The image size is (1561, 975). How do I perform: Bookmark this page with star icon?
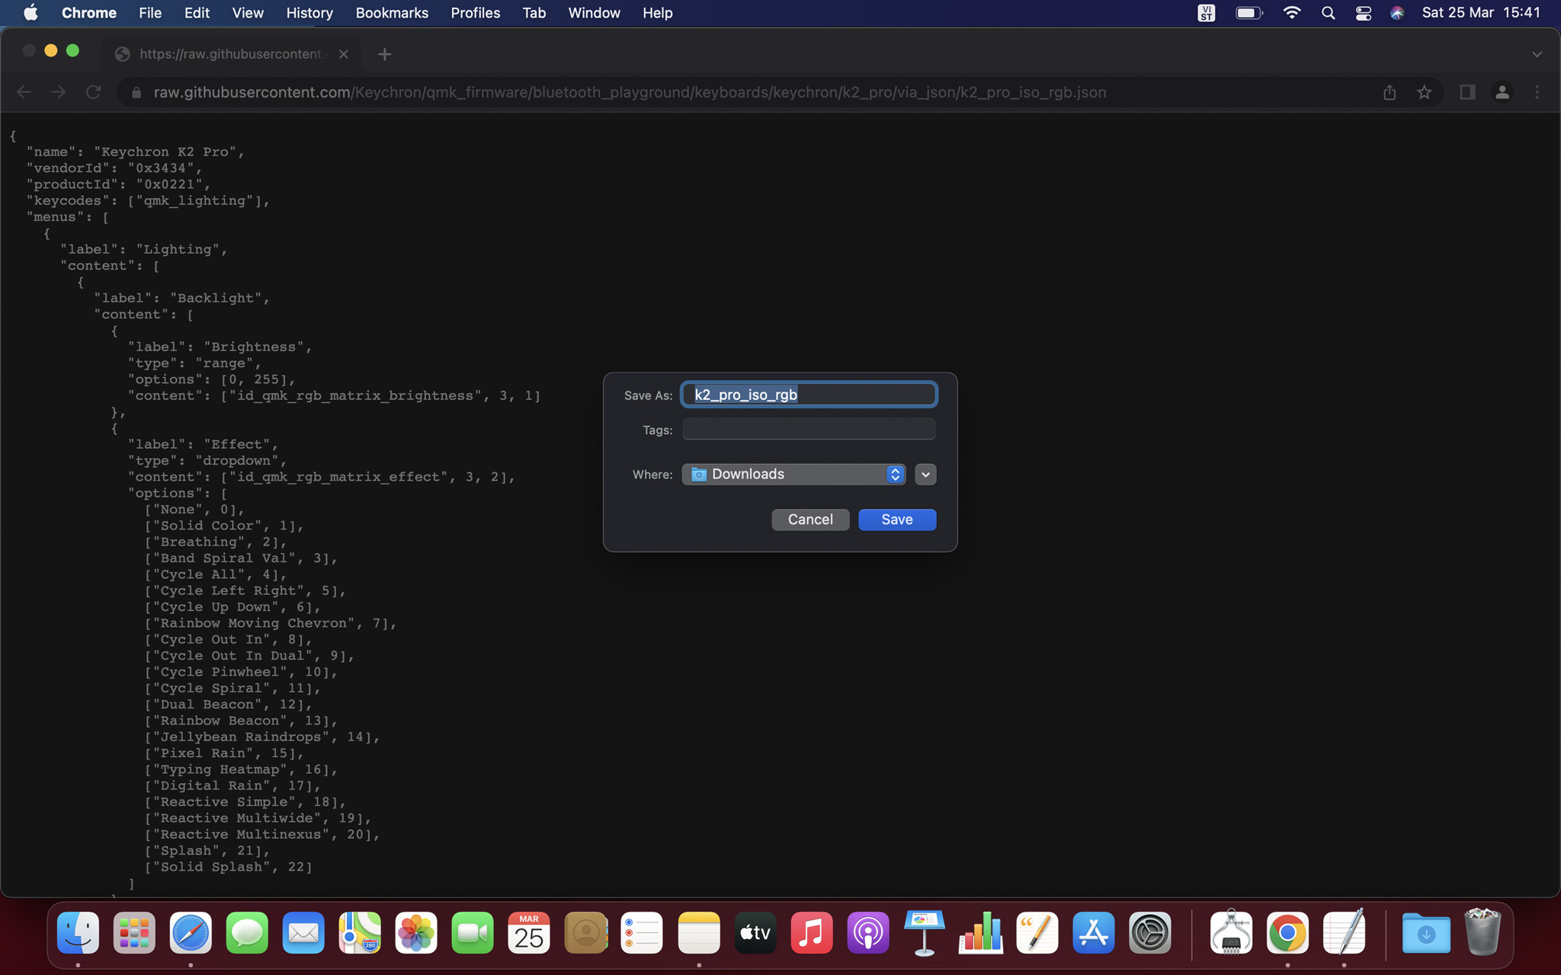pos(1424,92)
